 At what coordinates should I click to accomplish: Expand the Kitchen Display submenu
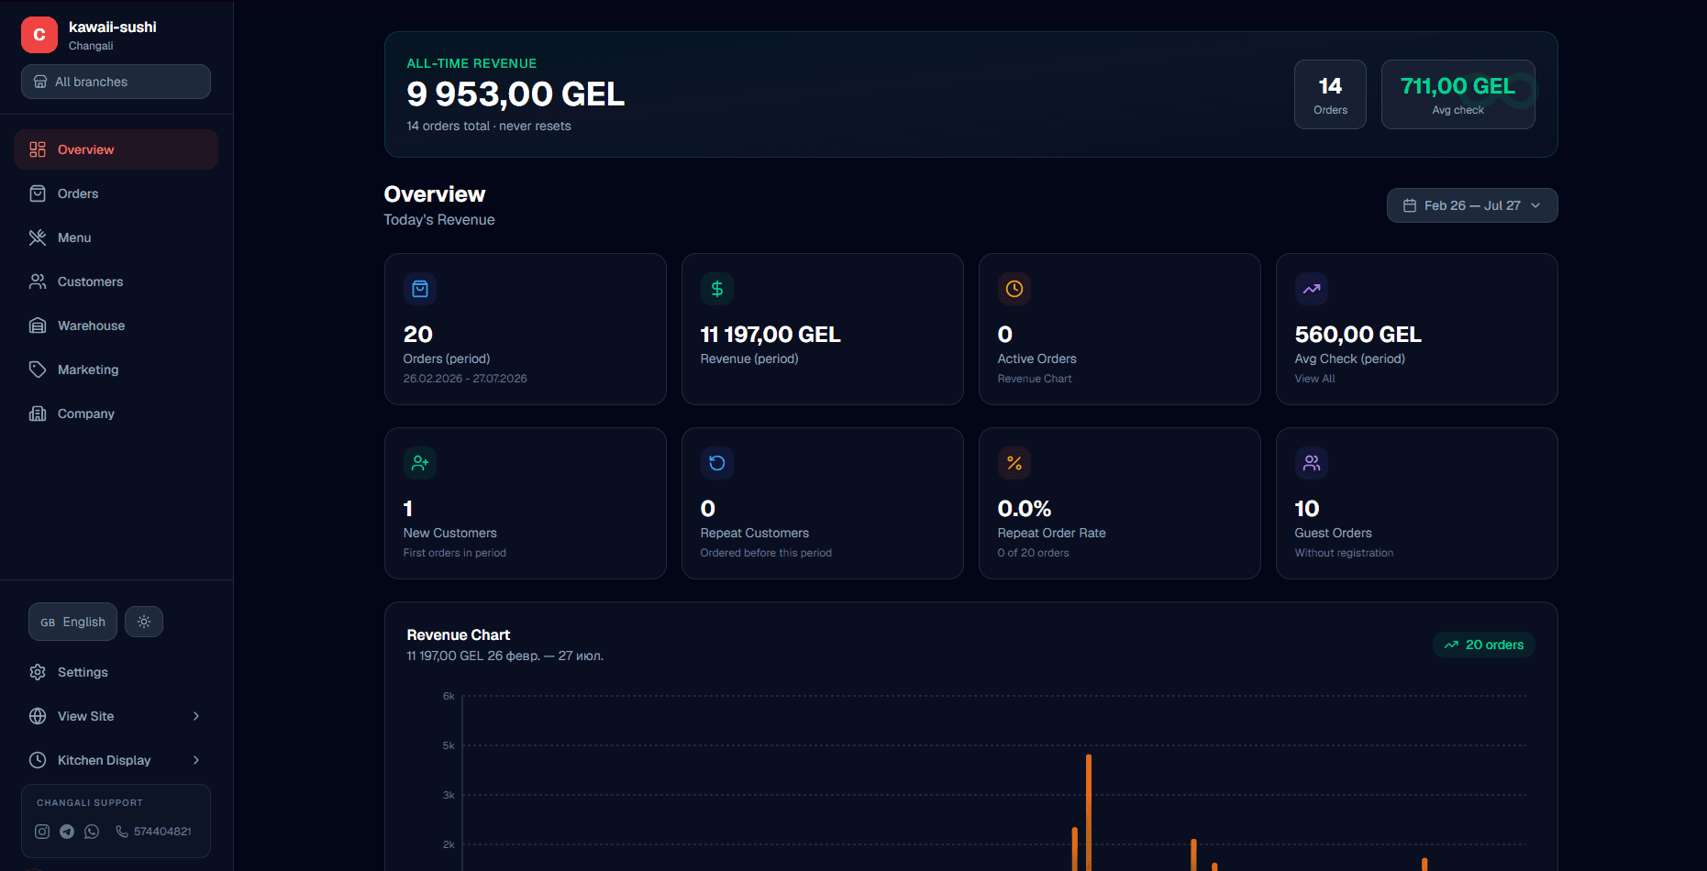pos(116,760)
